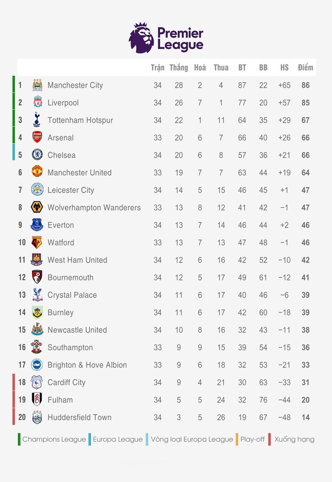Click the red Xuống hạng legend swatch
Image resolution: width=332 pixels, height=482 pixels.
click(x=269, y=439)
